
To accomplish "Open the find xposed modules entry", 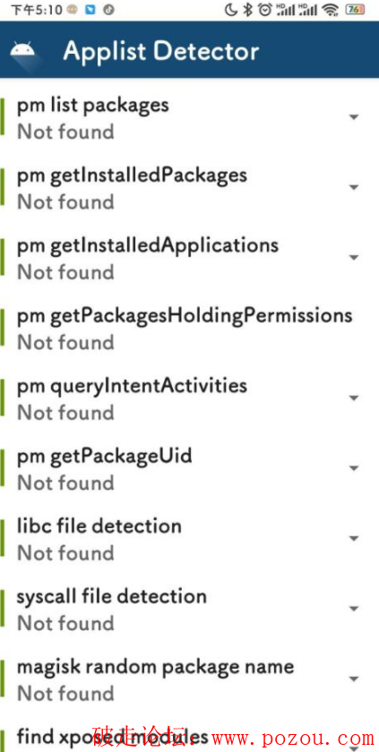I will click(x=190, y=739).
